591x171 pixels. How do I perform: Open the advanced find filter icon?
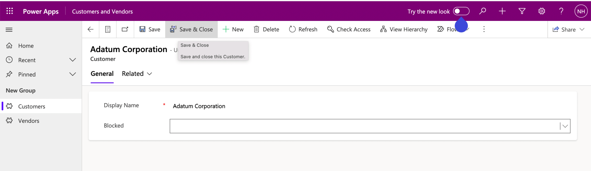coord(522,11)
